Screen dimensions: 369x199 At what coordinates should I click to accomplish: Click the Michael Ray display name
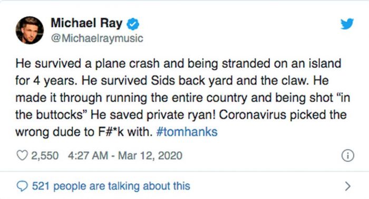pos(86,23)
